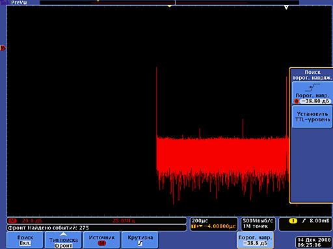Click the red M badge in math readout
This screenshot has width=333, height=249.
[x=12, y=220]
